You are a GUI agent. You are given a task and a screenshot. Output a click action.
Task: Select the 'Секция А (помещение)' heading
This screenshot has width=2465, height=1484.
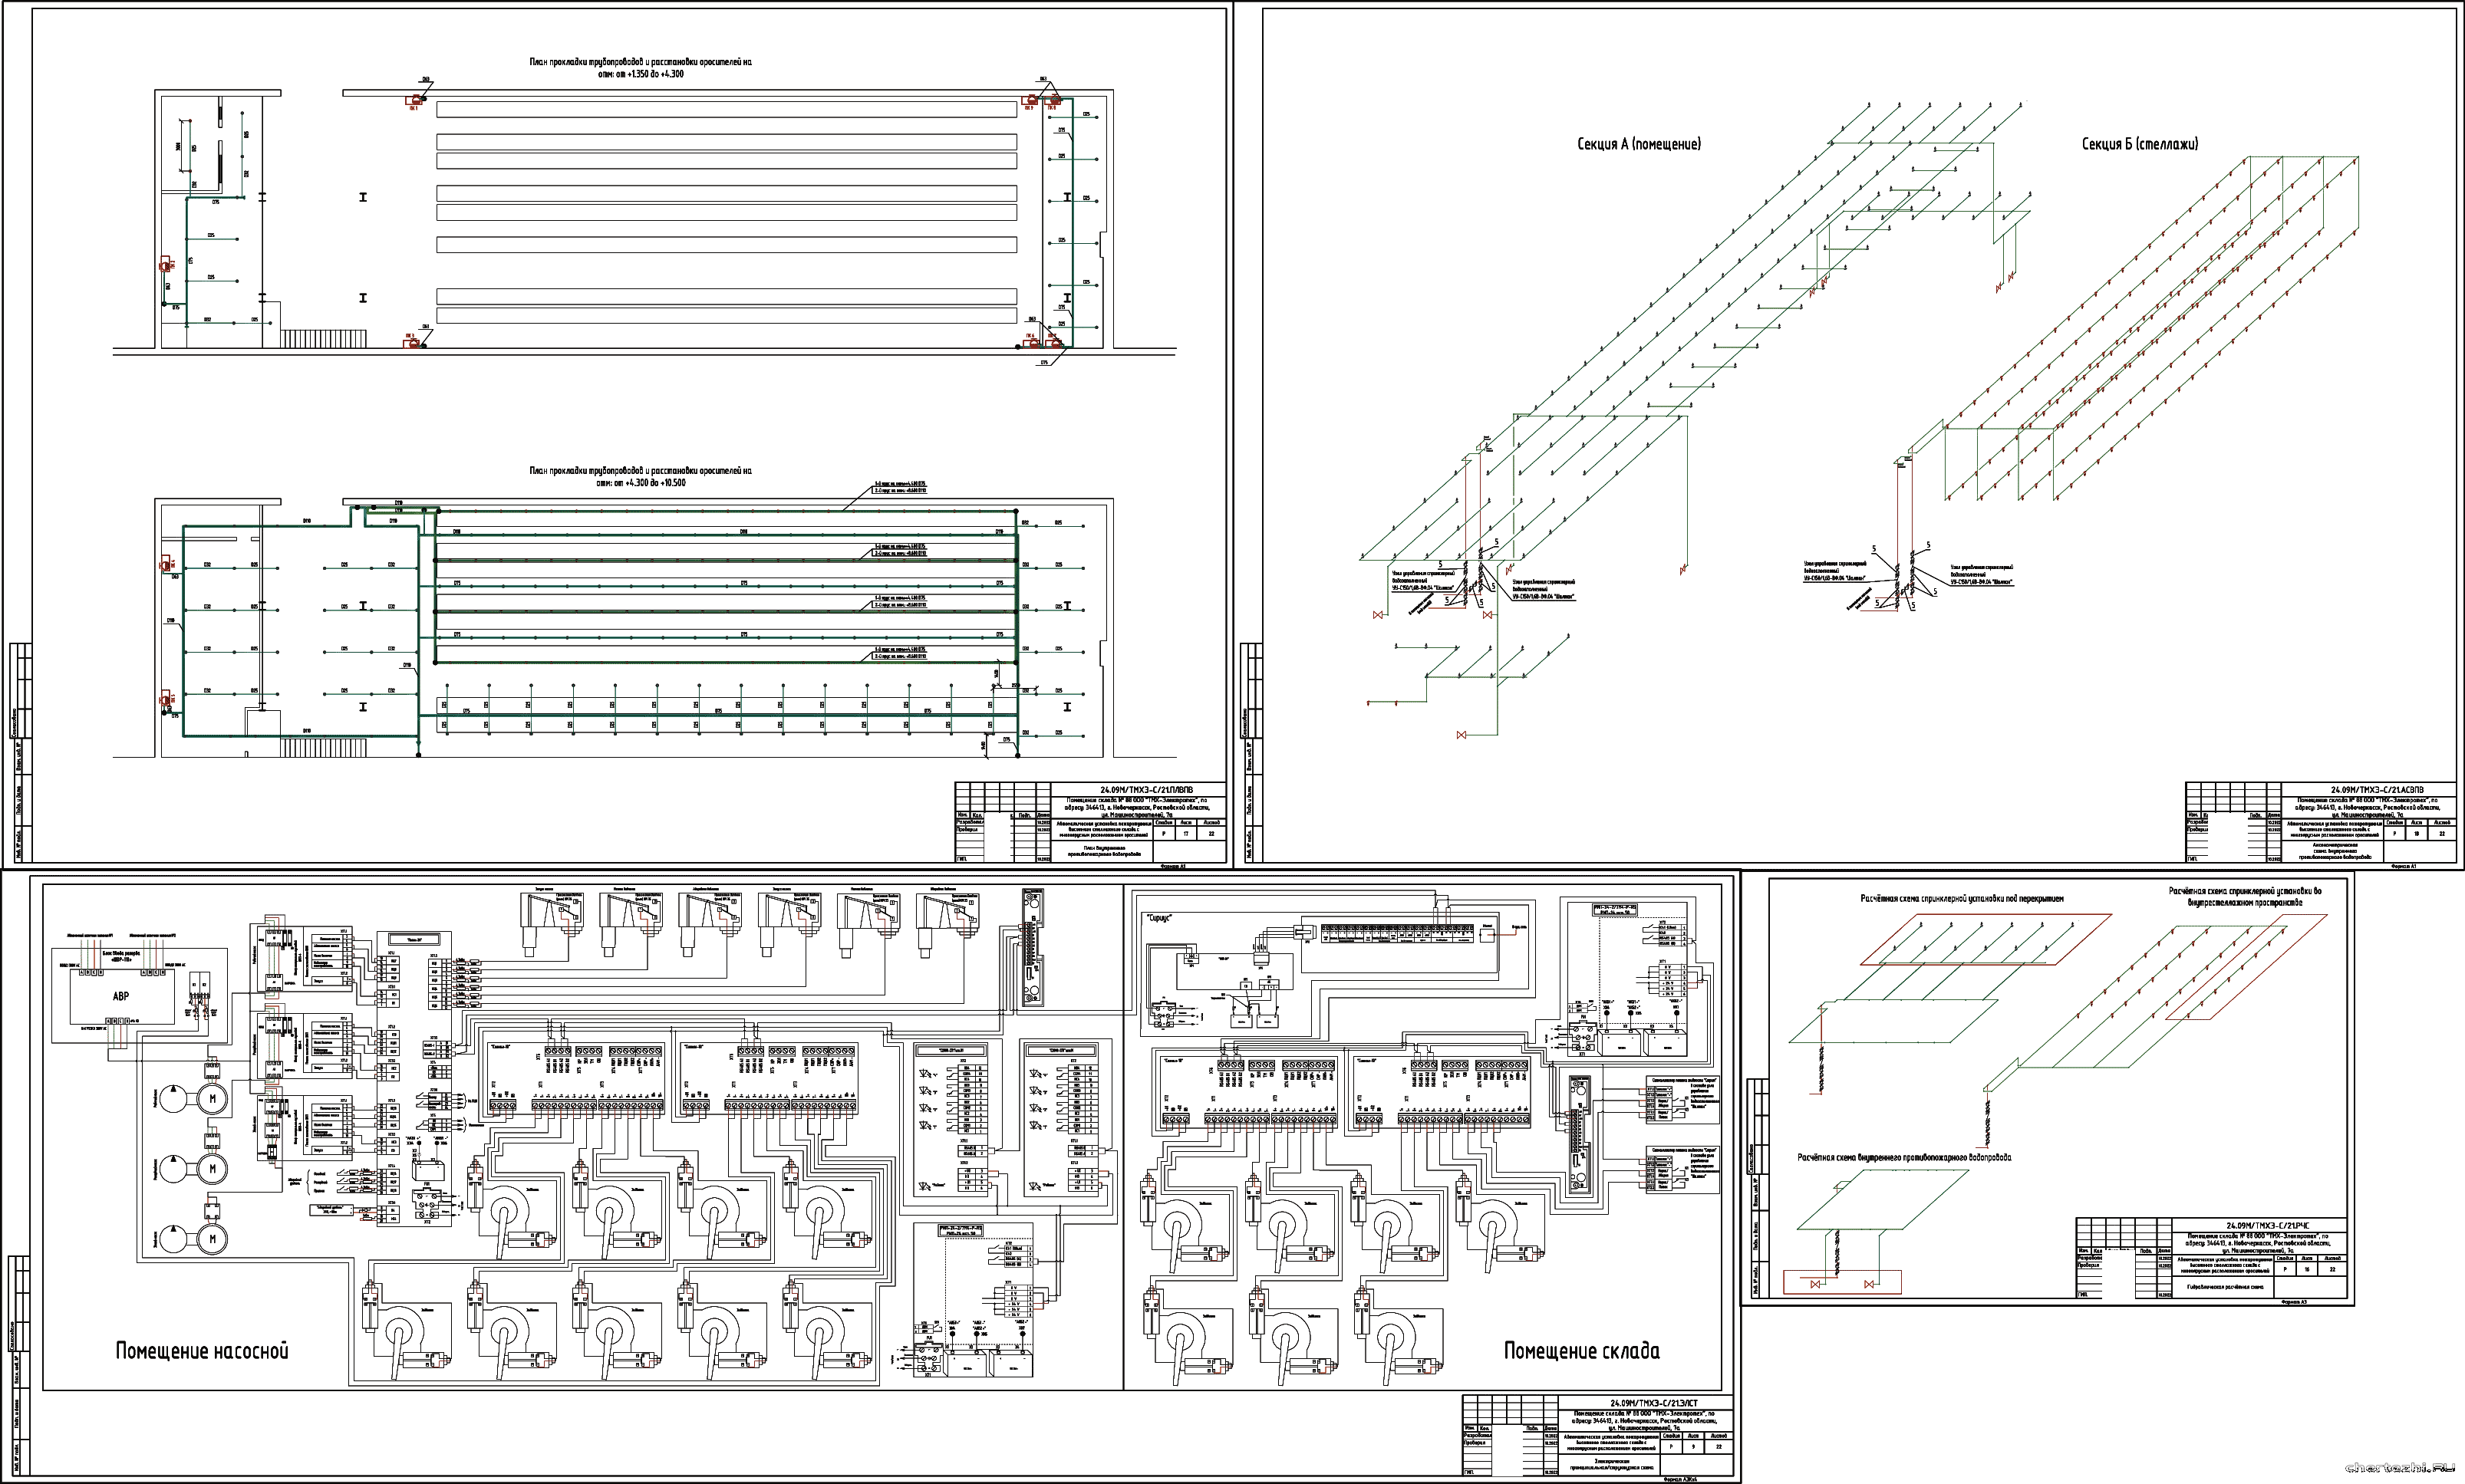(1639, 144)
